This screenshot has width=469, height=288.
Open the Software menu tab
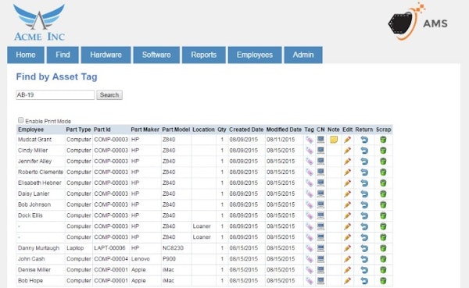click(x=156, y=55)
